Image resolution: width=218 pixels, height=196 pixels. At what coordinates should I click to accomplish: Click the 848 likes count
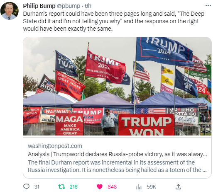click(112, 187)
